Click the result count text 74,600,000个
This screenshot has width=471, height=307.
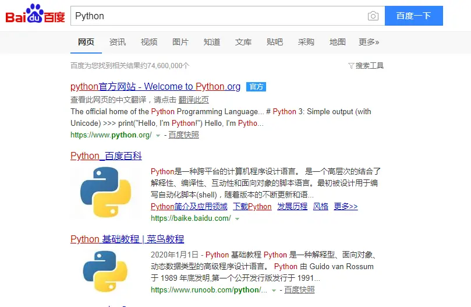pos(168,66)
